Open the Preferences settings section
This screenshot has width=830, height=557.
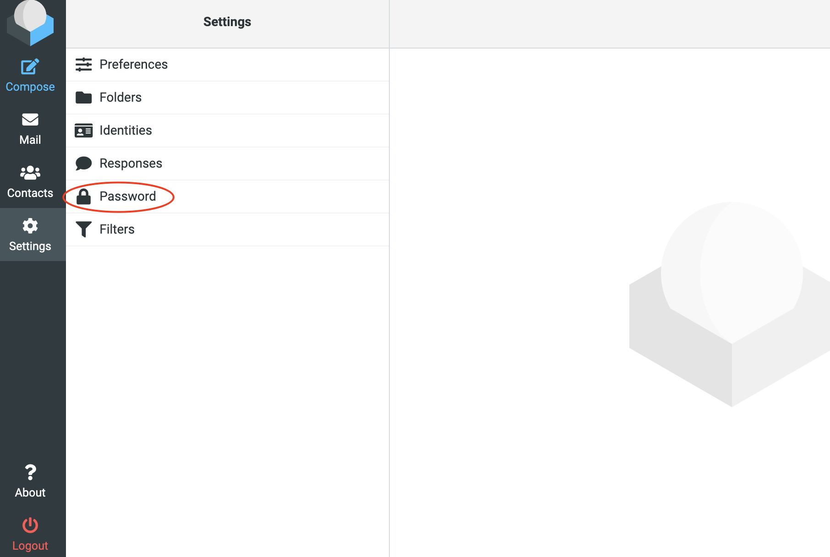[x=133, y=65]
